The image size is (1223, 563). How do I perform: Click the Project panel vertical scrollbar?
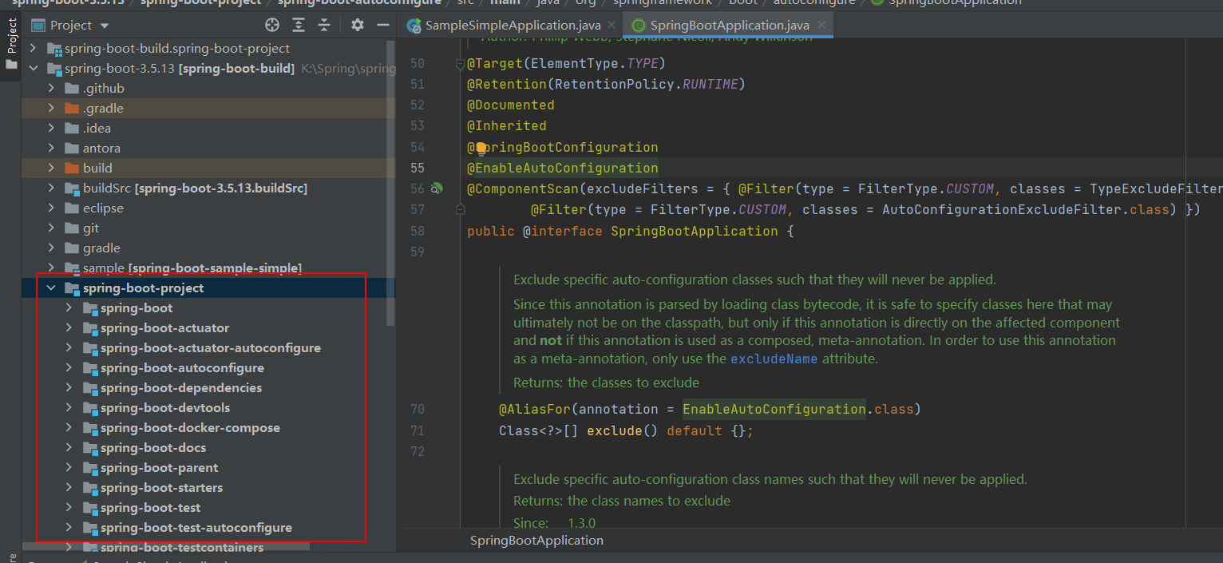point(390,182)
